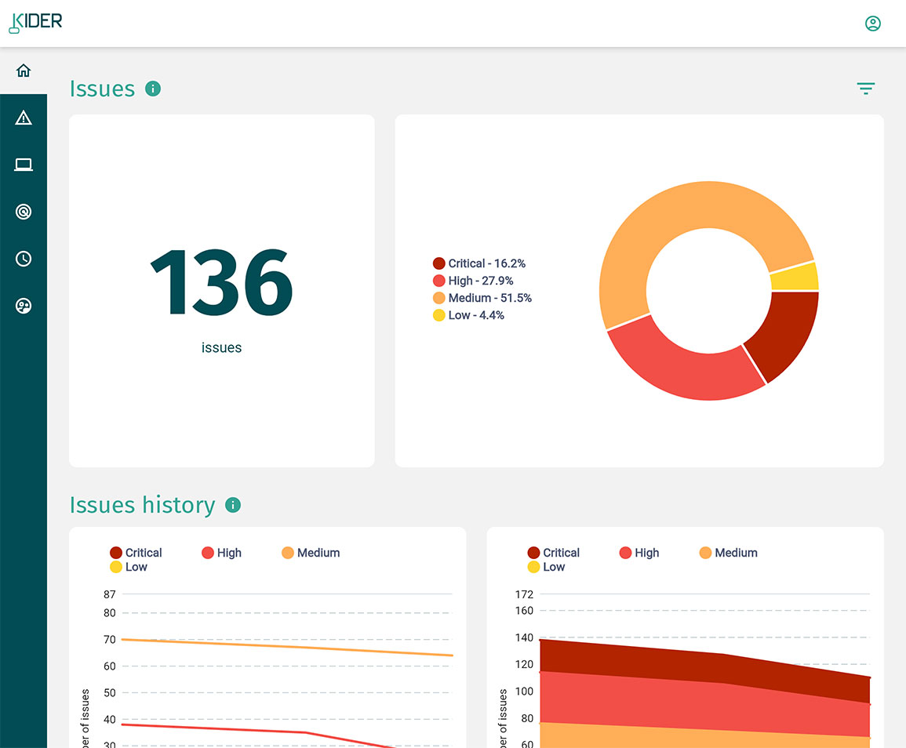Image resolution: width=906 pixels, height=748 pixels.
Task: Toggle Medium series in donut legend
Action: point(482,298)
